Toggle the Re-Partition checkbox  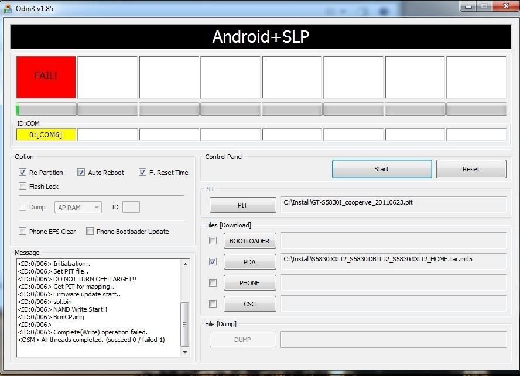[x=23, y=173]
